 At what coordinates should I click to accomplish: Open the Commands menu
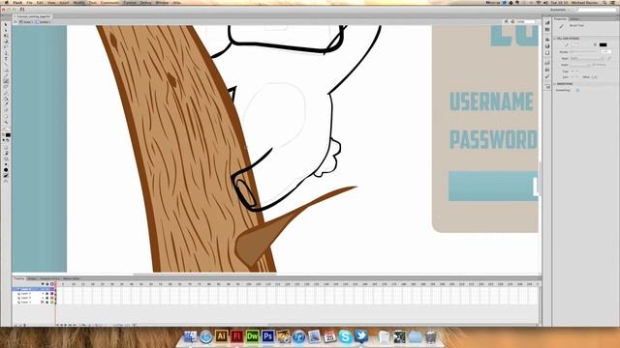coord(109,2)
